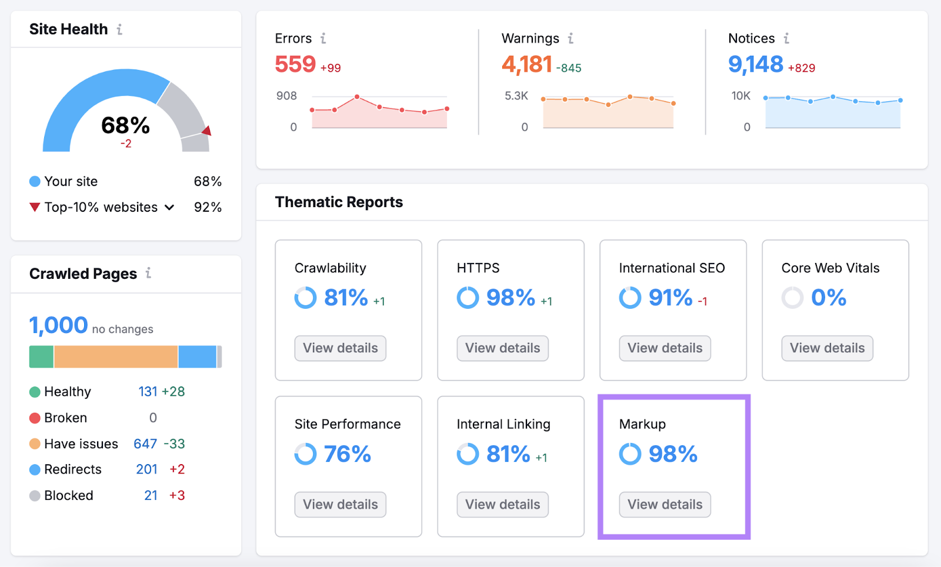This screenshot has height=567, width=941.
Task: Click the red Broken legend dot
Action: click(x=35, y=418)
